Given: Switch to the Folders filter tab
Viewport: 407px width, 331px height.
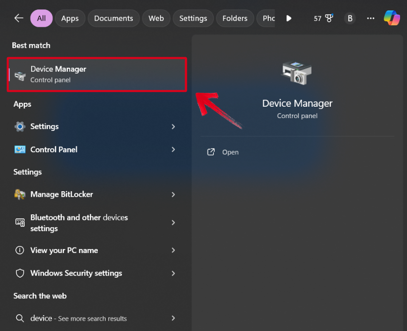Looking at the screenshot, I should (x=235, y=18).
